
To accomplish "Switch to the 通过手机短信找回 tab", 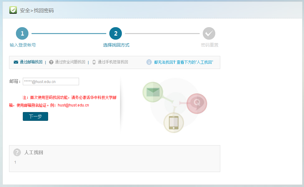I will (x=113, y=62).
